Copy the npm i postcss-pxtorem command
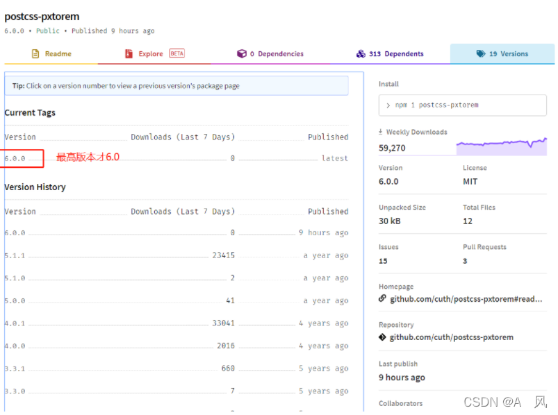 click(463, 105)
